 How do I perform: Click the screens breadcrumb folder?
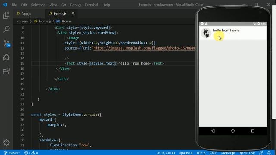(23, 21)
